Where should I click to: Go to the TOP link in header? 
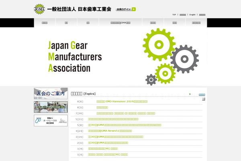point(174,14)
